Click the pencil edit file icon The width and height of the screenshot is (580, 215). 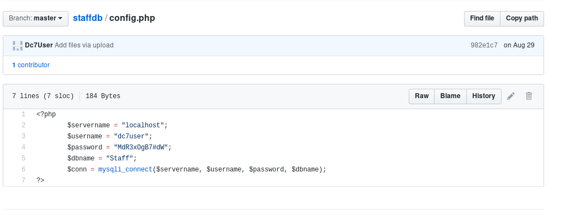point(511,96)
